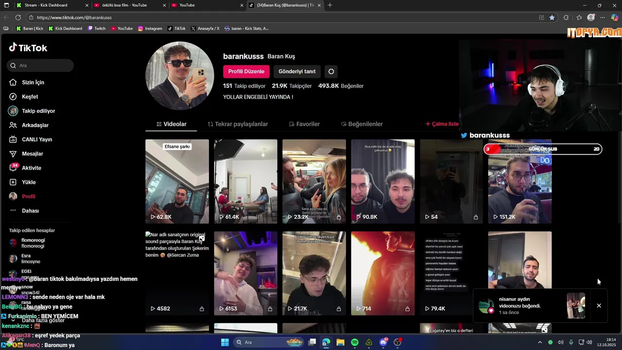This screenshot has height=350, width=622.
Task: Click the + Çalma liste link
Action: [x=442, y=124]
